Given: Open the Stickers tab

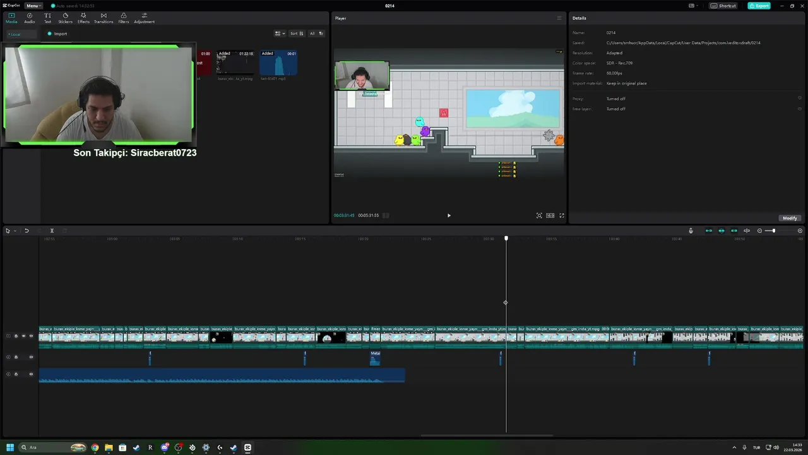Looking at the screenshot, I should tap(65, 18).
